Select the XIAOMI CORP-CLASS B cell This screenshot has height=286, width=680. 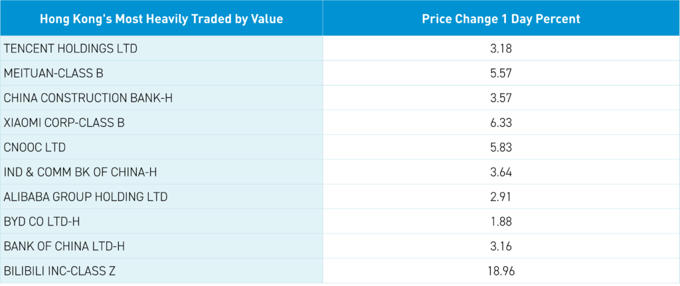(x=64, y=123)
